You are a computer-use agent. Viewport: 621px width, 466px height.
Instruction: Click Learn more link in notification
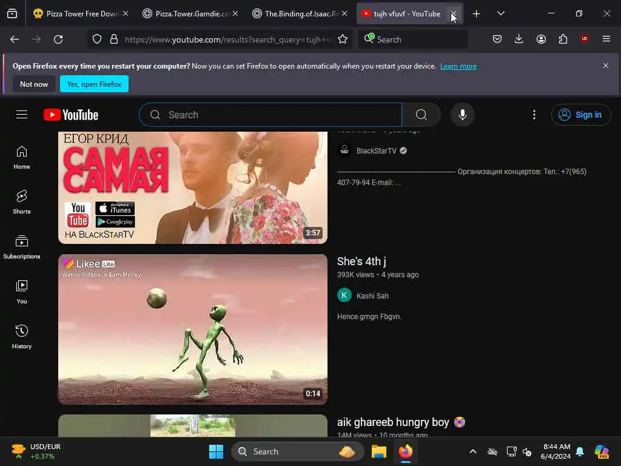(x=458, y=66)
